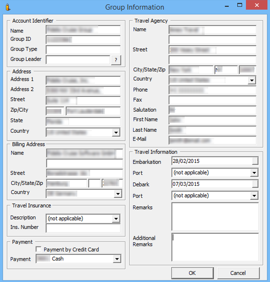Open the Debark Port dropdown
Screen dimensions: 270x282
[254, 196]
